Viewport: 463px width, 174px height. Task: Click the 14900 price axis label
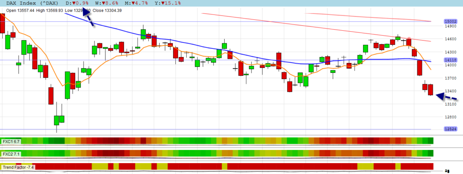[451, 26]
